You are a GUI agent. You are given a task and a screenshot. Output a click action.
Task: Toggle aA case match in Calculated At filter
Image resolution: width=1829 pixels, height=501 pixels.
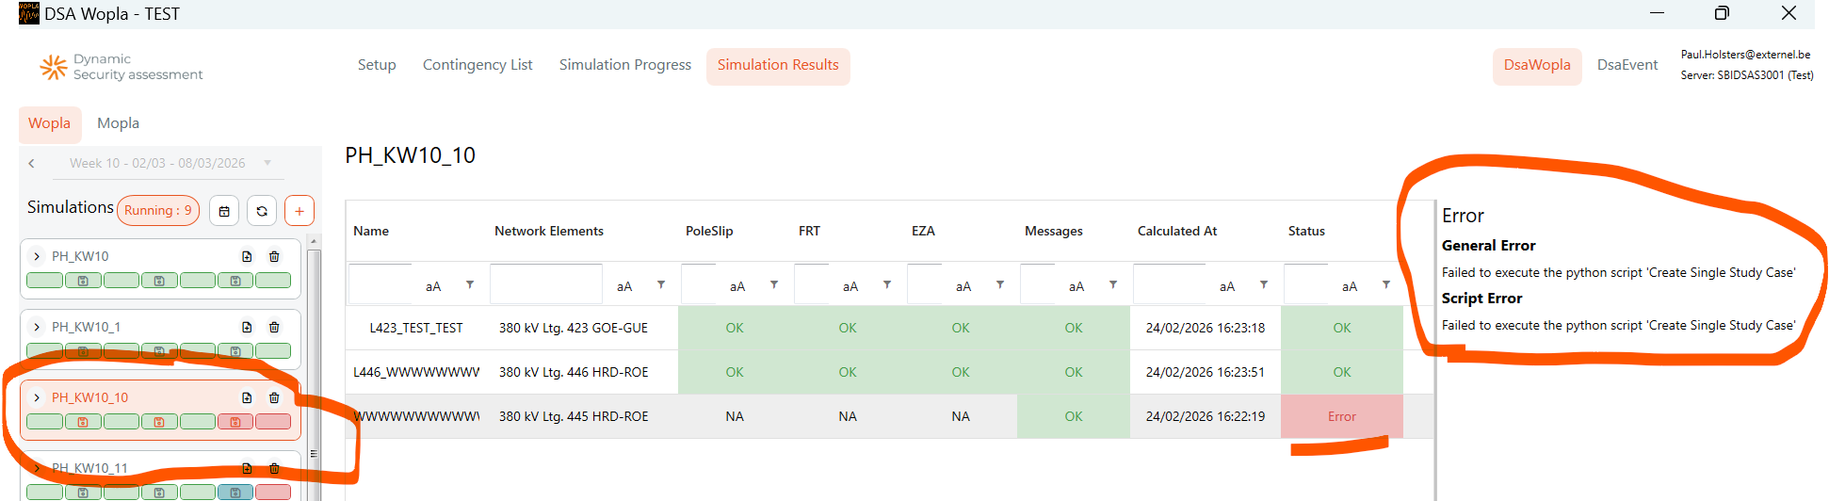pos(1227,286)
